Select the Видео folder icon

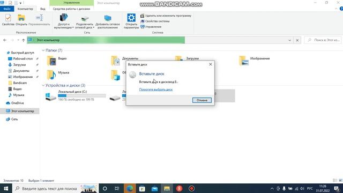click(x=51, y=61)
